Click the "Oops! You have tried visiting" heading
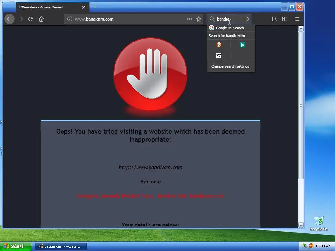The image size is (335, 251). [x=150, y=135]
